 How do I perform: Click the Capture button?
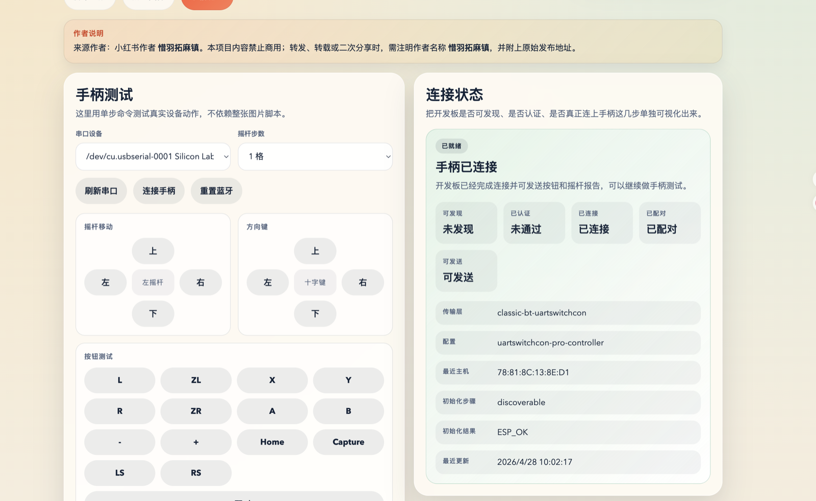(348, 442)
